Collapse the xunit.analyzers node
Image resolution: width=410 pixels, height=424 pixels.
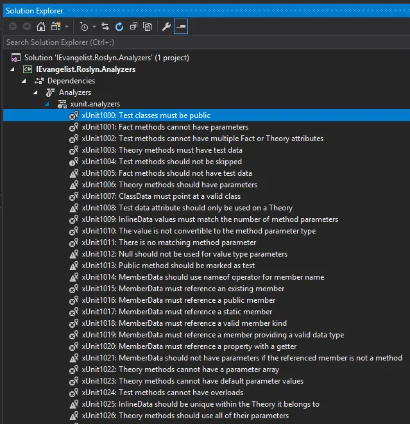(47, 104)
